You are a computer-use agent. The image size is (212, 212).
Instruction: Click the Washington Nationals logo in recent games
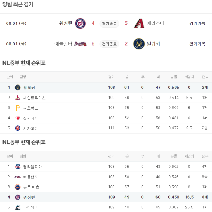point(81,23)
